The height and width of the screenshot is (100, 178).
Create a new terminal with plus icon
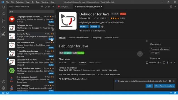pos(159,62)
